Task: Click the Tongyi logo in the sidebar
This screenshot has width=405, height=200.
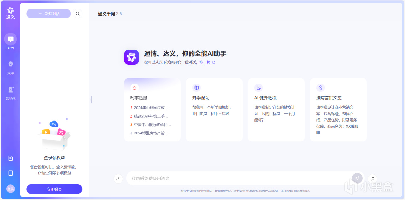Action: (x=10, y=13)
